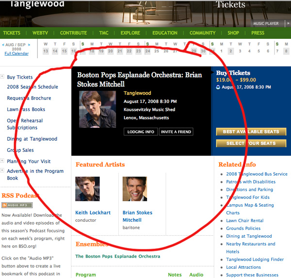Expand Advertise in the Program Book section
This screenshot has height=278, width=291.
2,170
